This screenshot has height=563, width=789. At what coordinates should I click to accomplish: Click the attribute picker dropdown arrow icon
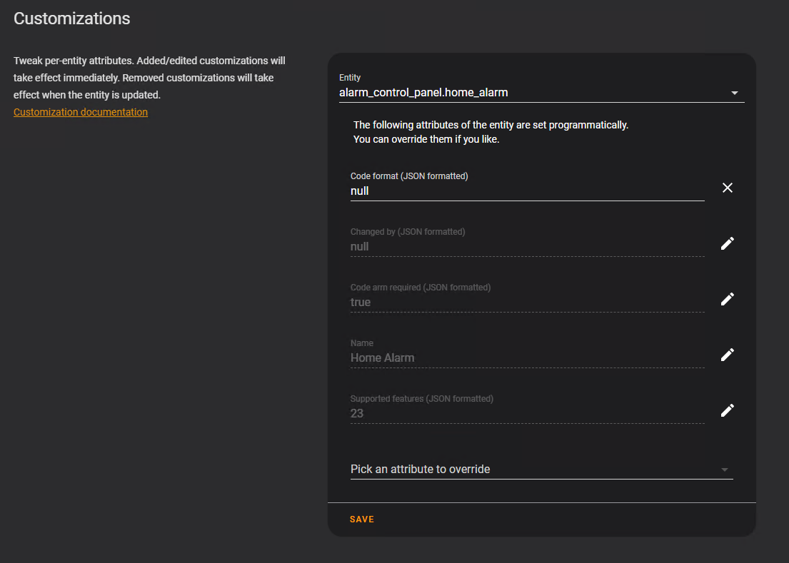tap(725, 470)
